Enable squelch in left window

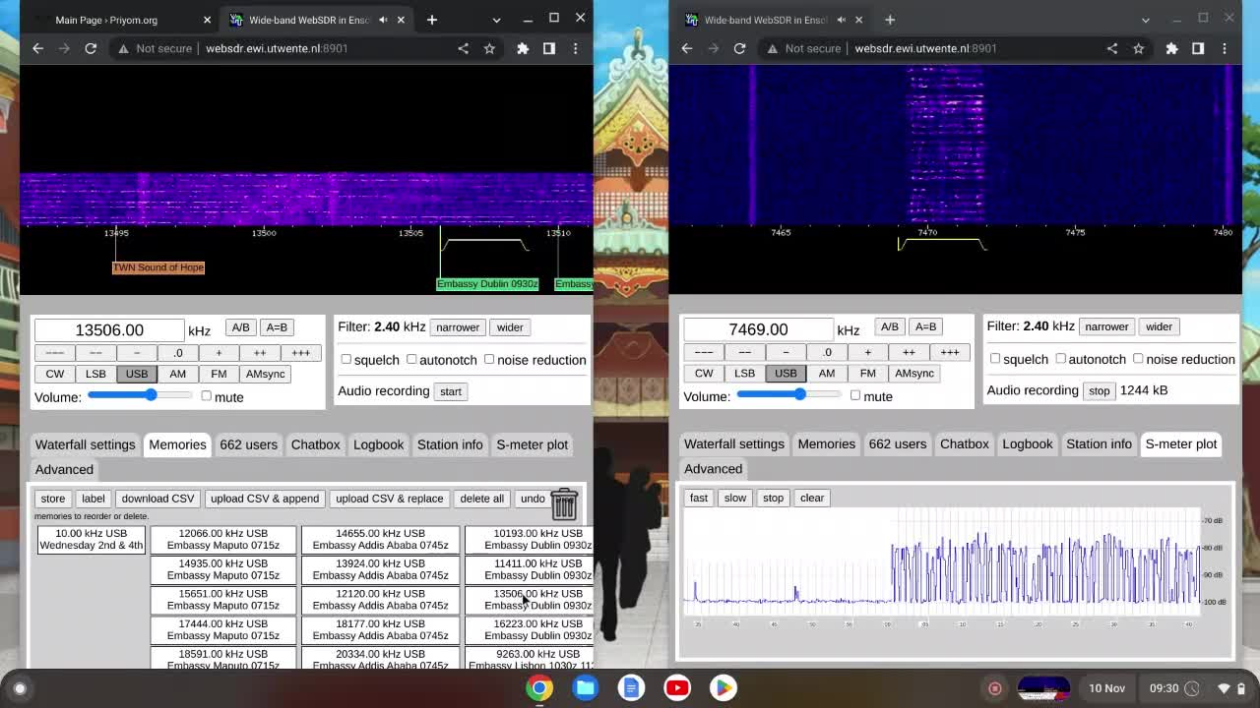(x=346, y=359)
